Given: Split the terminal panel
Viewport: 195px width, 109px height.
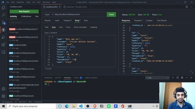Looking at the screenshot, I should 178,78.
